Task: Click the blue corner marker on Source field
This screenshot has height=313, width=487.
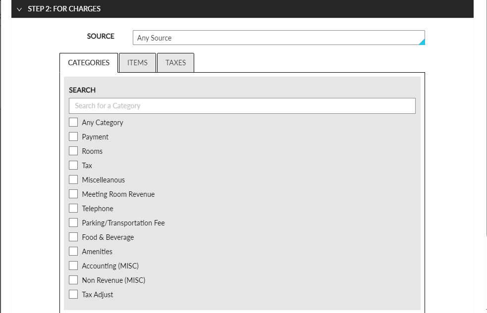Action: coord(422,42)
